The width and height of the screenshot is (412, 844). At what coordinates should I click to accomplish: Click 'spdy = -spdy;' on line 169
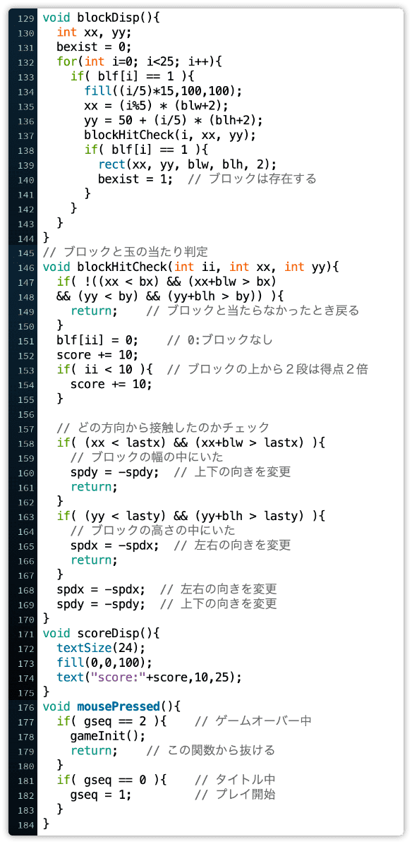tap(101, 603)
